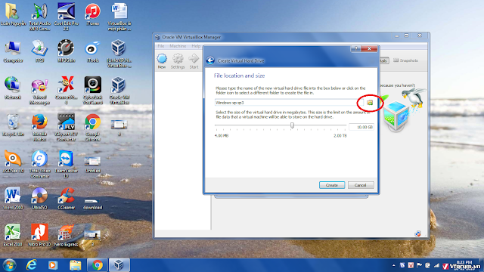Launch Nero Express from the desktop
484x272 pixels.
tap(66, 235)
